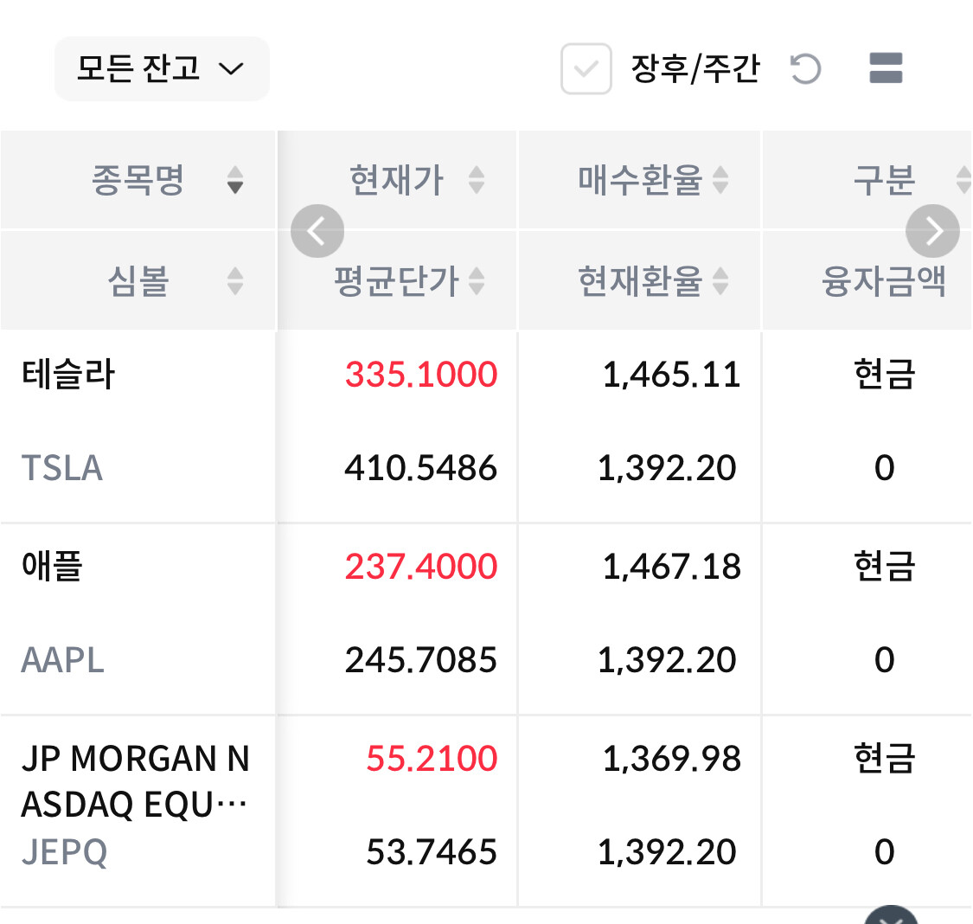973x924 pixels.
Task: Toggle the 장후/주간 checkbox
Action: tap(586, 69)
